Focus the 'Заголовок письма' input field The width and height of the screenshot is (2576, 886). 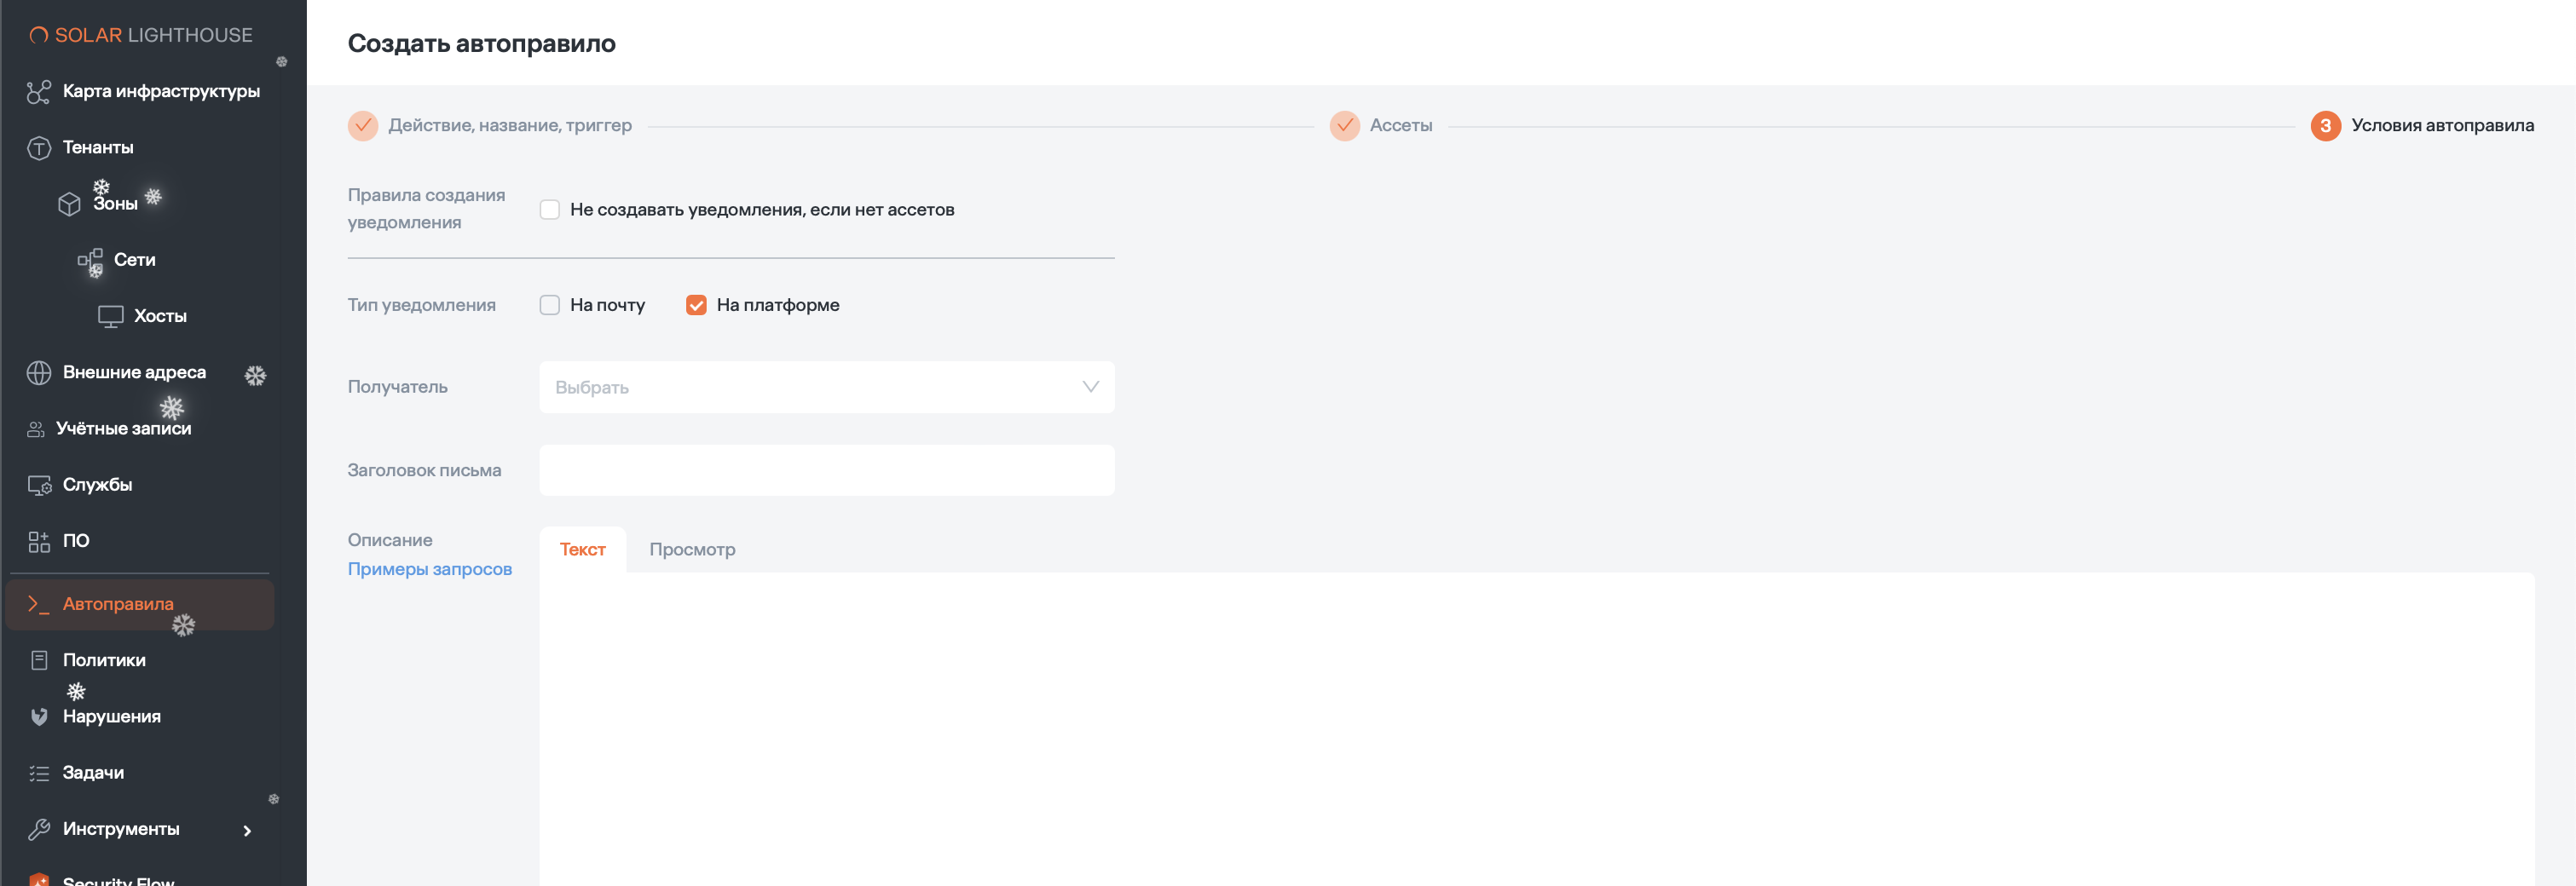pos(827,470)
